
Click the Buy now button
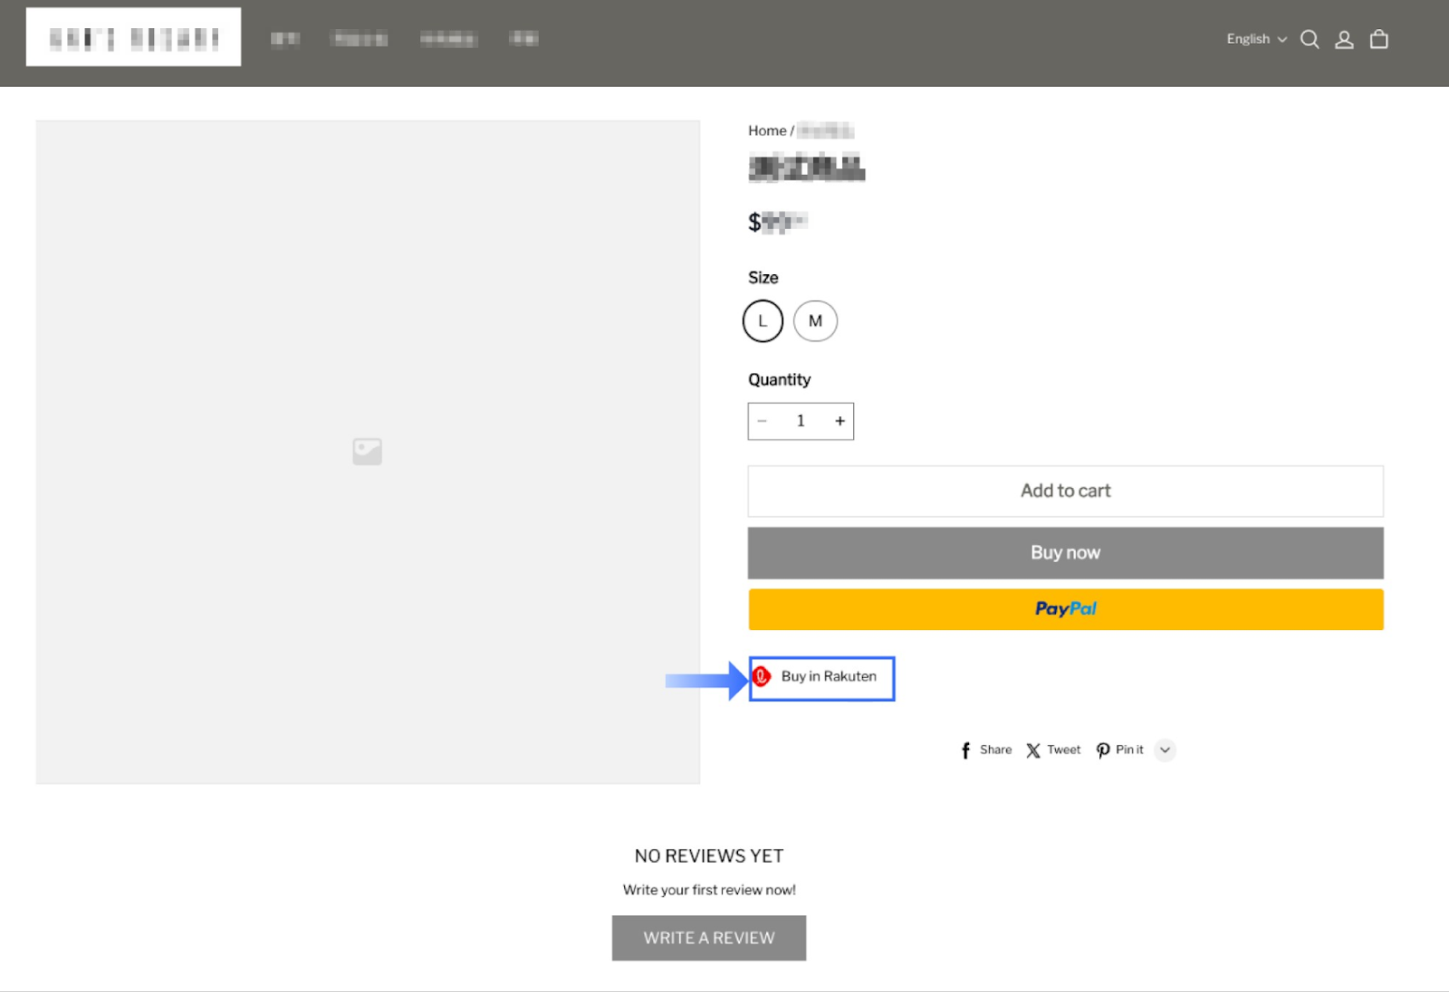(x=1065, y=552)
